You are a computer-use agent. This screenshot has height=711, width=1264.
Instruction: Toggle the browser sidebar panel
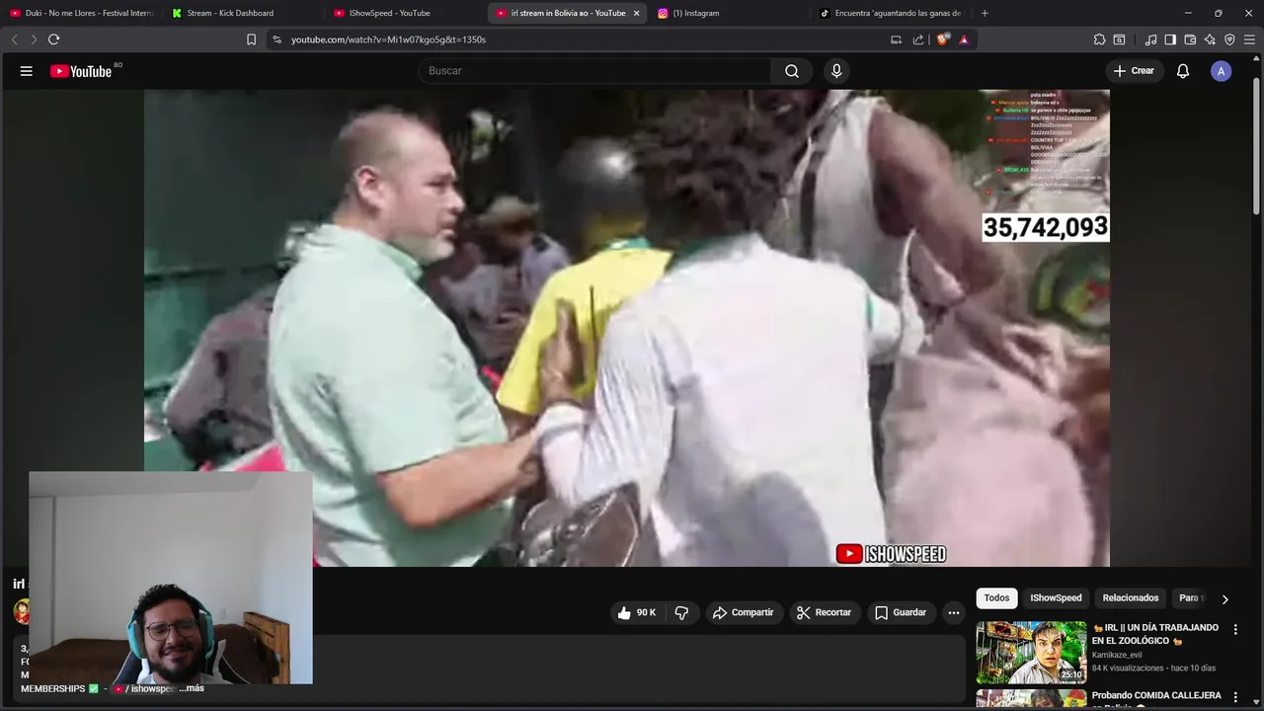[1170, 39]
